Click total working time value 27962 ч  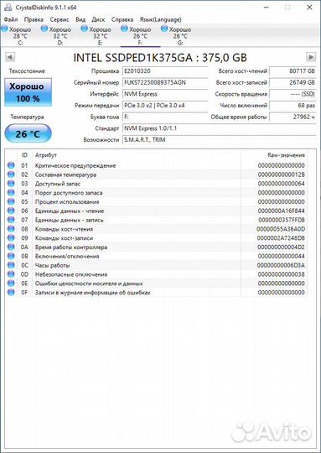point(293,117)
